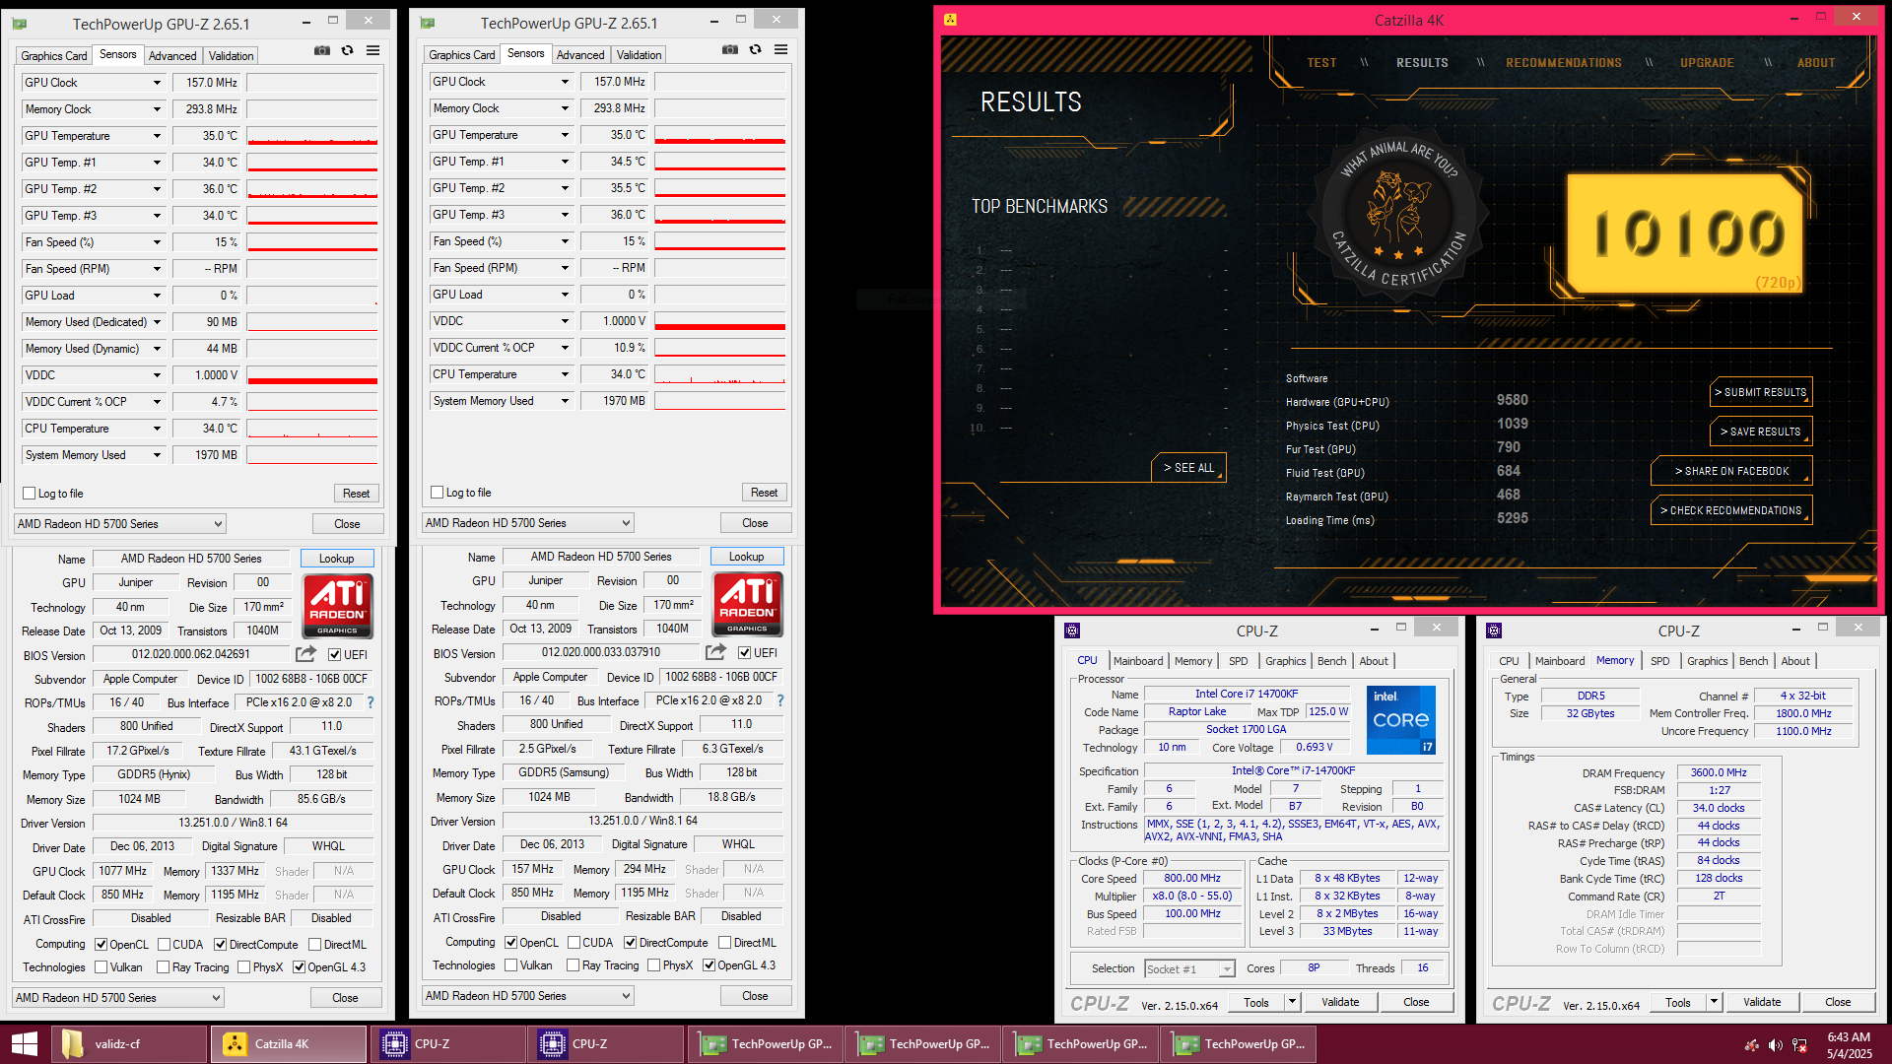This screenshot has height=1064, width=1892.
Task: Open SPD tab in right CPU-Z window
Action: click(1659, 662)
